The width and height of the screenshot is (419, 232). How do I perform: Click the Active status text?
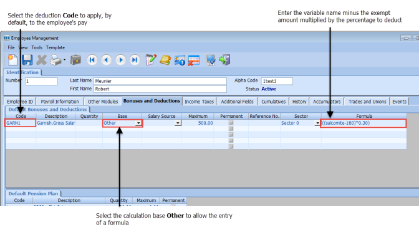pyautogui.click(x=269, y=89)
